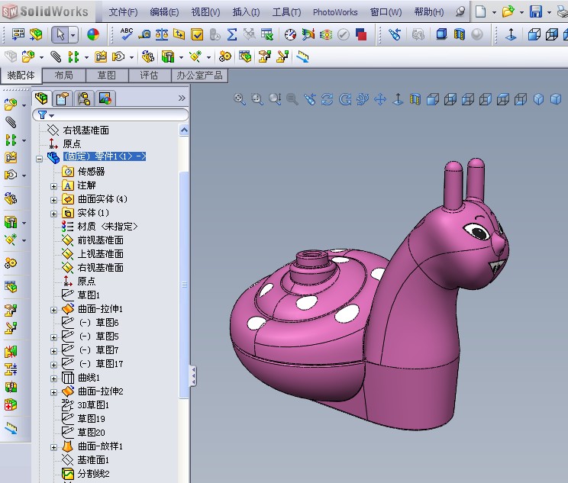Select 材质 <未指定> tree item

coord(107,227)
